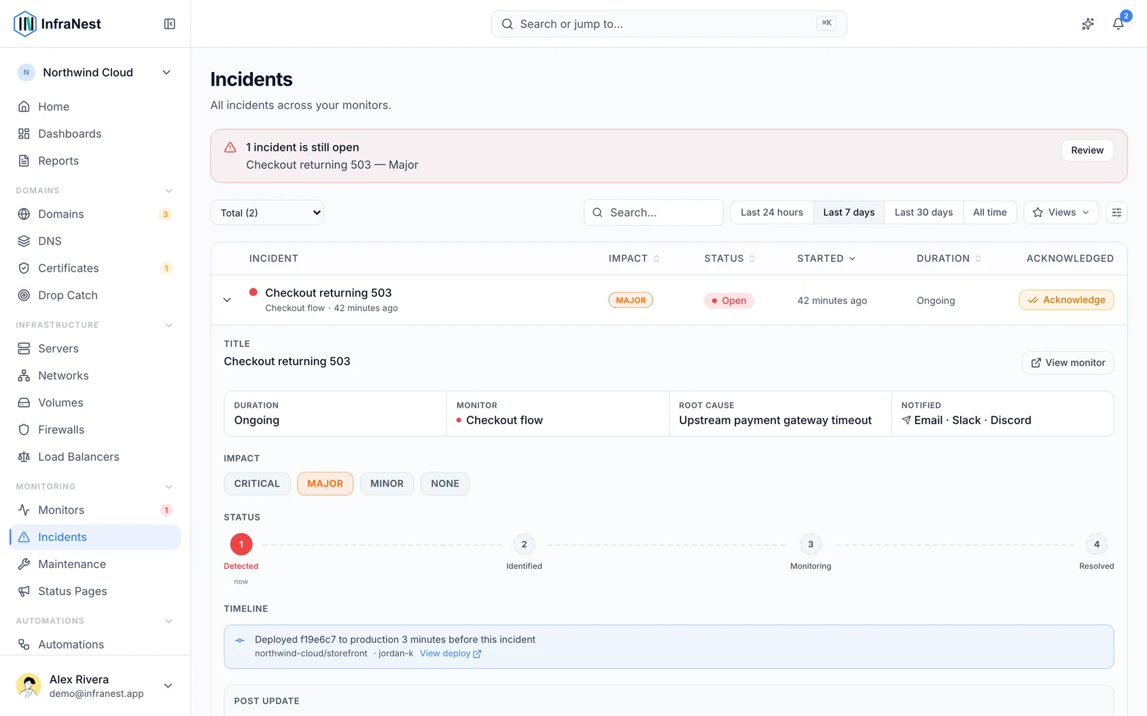1147x716 pixels.
Task: Set impact to Critical
Action: click(257, 483)
